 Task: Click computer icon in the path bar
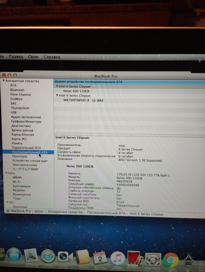8,211
